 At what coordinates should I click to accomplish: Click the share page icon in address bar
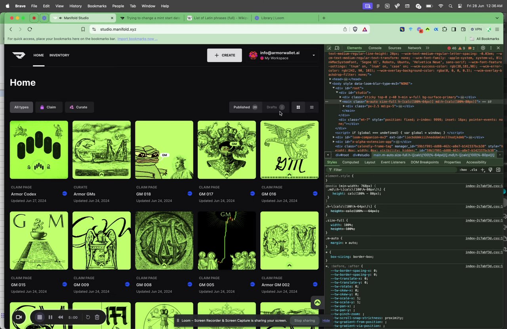(345, 29)
